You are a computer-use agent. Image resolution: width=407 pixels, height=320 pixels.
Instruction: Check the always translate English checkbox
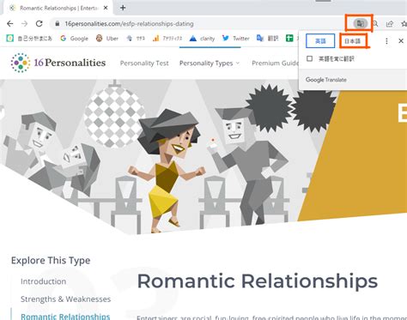click(309, 58)
